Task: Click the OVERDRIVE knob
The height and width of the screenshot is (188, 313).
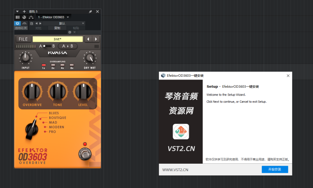Action: [x=32, y=92]
